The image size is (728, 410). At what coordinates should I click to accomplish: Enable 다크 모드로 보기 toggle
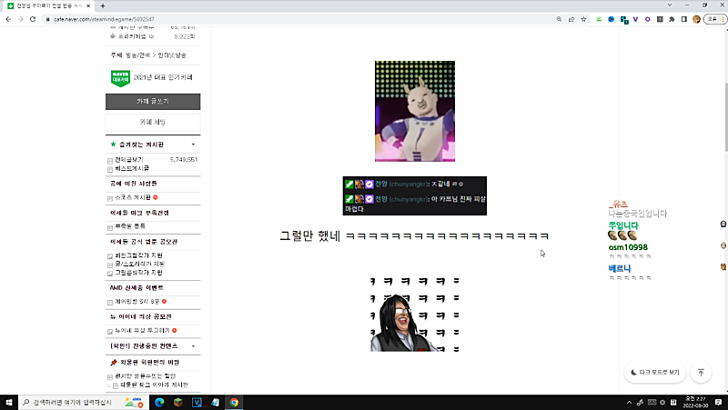[654, 373]
